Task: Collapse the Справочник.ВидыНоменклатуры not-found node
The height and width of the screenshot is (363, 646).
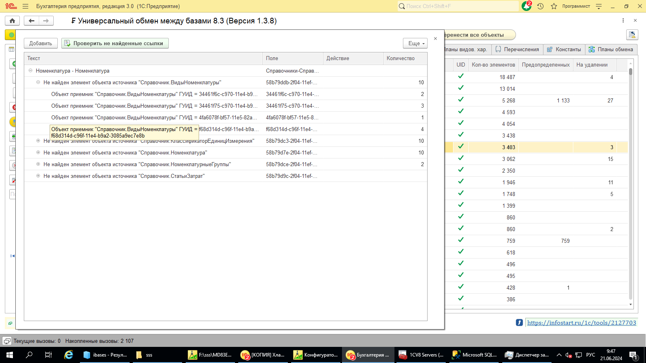Action: pos(38,82)
